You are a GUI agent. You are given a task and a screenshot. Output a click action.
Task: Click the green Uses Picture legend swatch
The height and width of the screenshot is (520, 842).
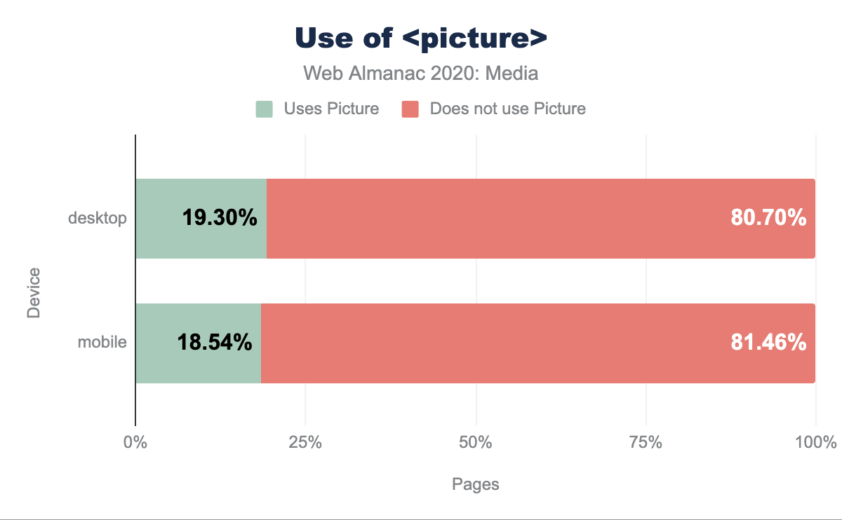(264, 109)
